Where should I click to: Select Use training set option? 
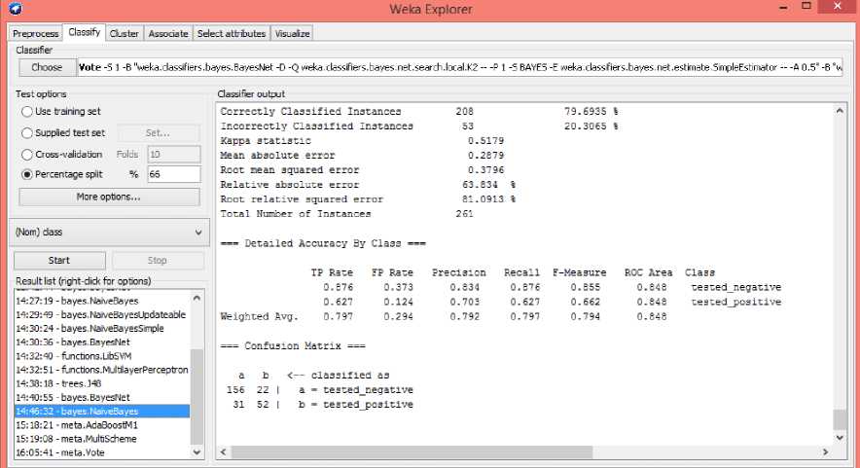61,111
